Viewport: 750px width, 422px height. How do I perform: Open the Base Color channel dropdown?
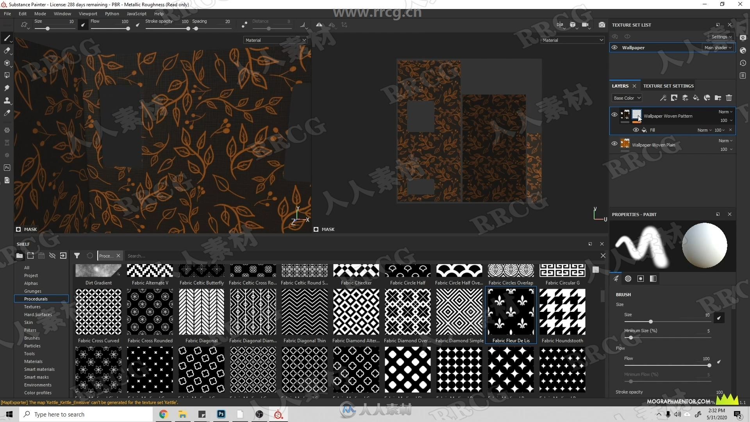[x=626, y=98]
